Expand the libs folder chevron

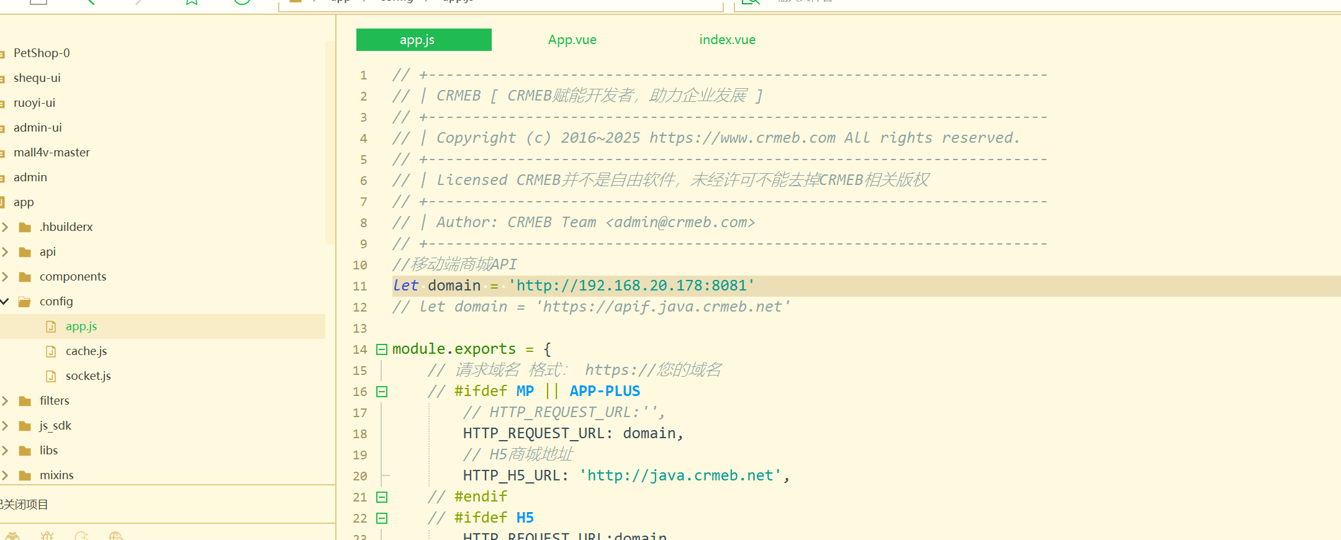click(x=5, y=451)
